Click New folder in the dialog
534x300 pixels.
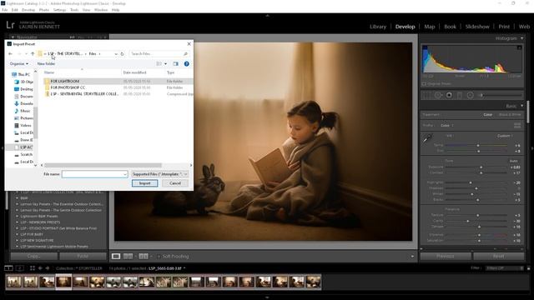[x=46, y=63]
